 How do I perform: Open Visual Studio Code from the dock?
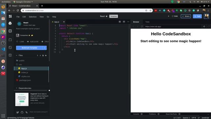pyautogui.click(x=3, y=49)
